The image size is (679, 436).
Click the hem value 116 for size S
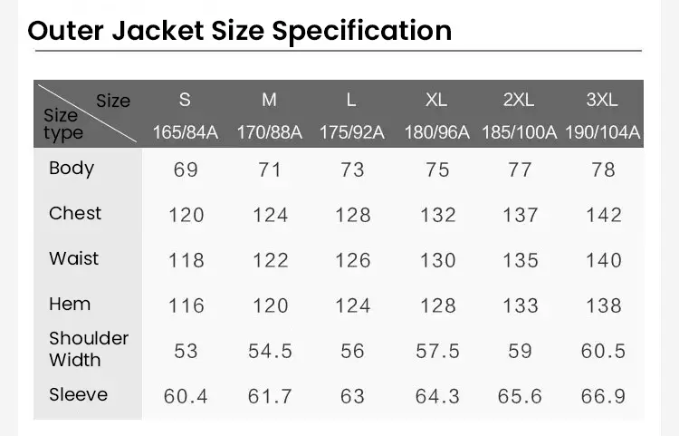tap(186, 305)
